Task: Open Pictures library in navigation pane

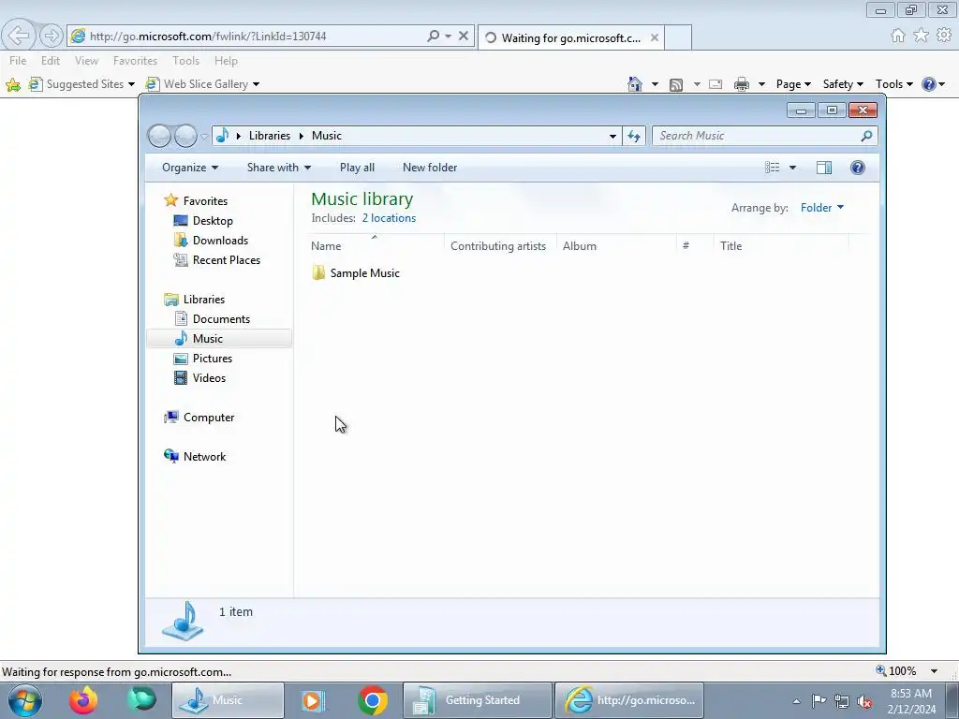Action: coord(213,359)
